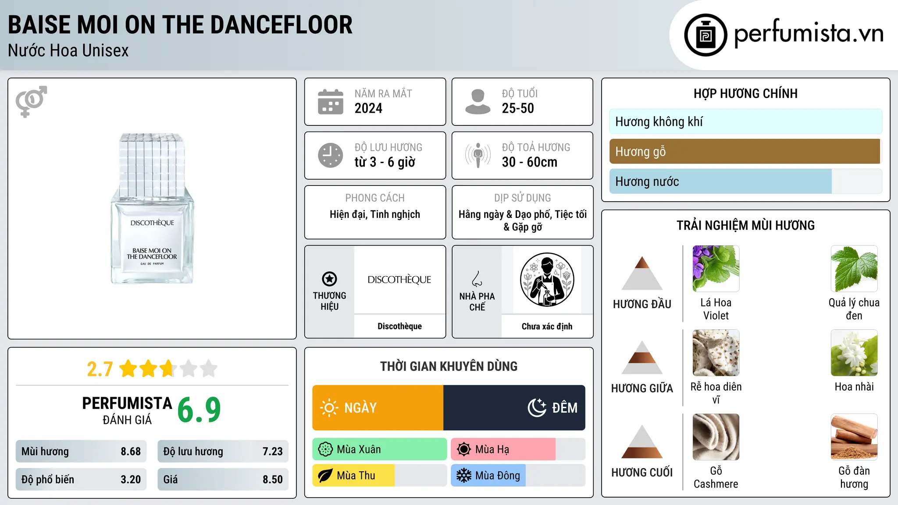Click the Hương giữa pyramid icon

(x=642, y=357)
